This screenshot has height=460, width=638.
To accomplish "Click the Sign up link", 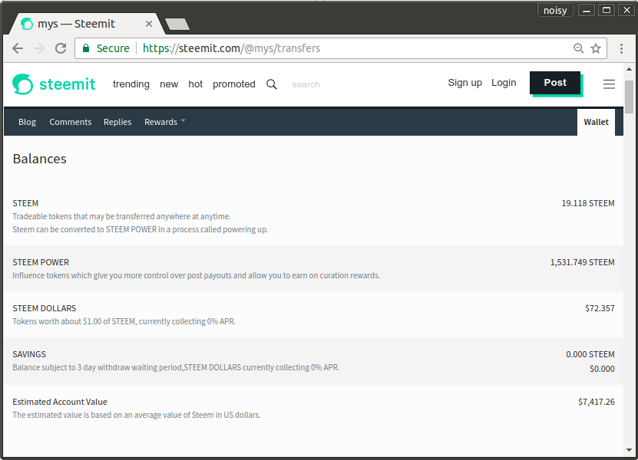I will [464, 83].
